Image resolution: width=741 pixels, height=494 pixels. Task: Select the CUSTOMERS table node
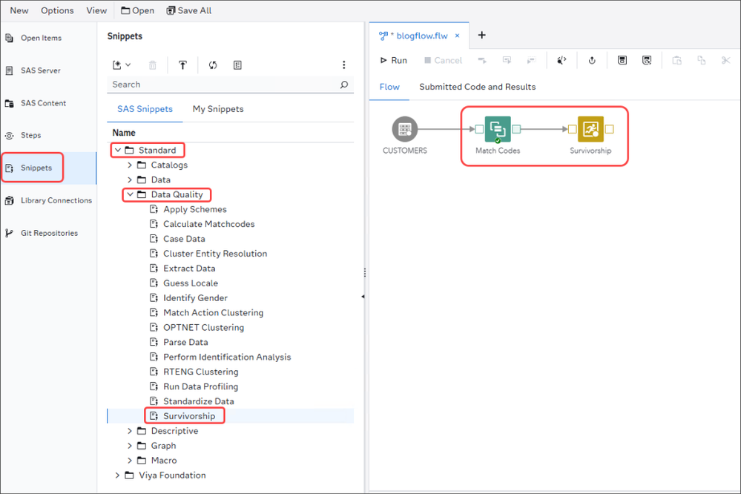tap(405, 129)
